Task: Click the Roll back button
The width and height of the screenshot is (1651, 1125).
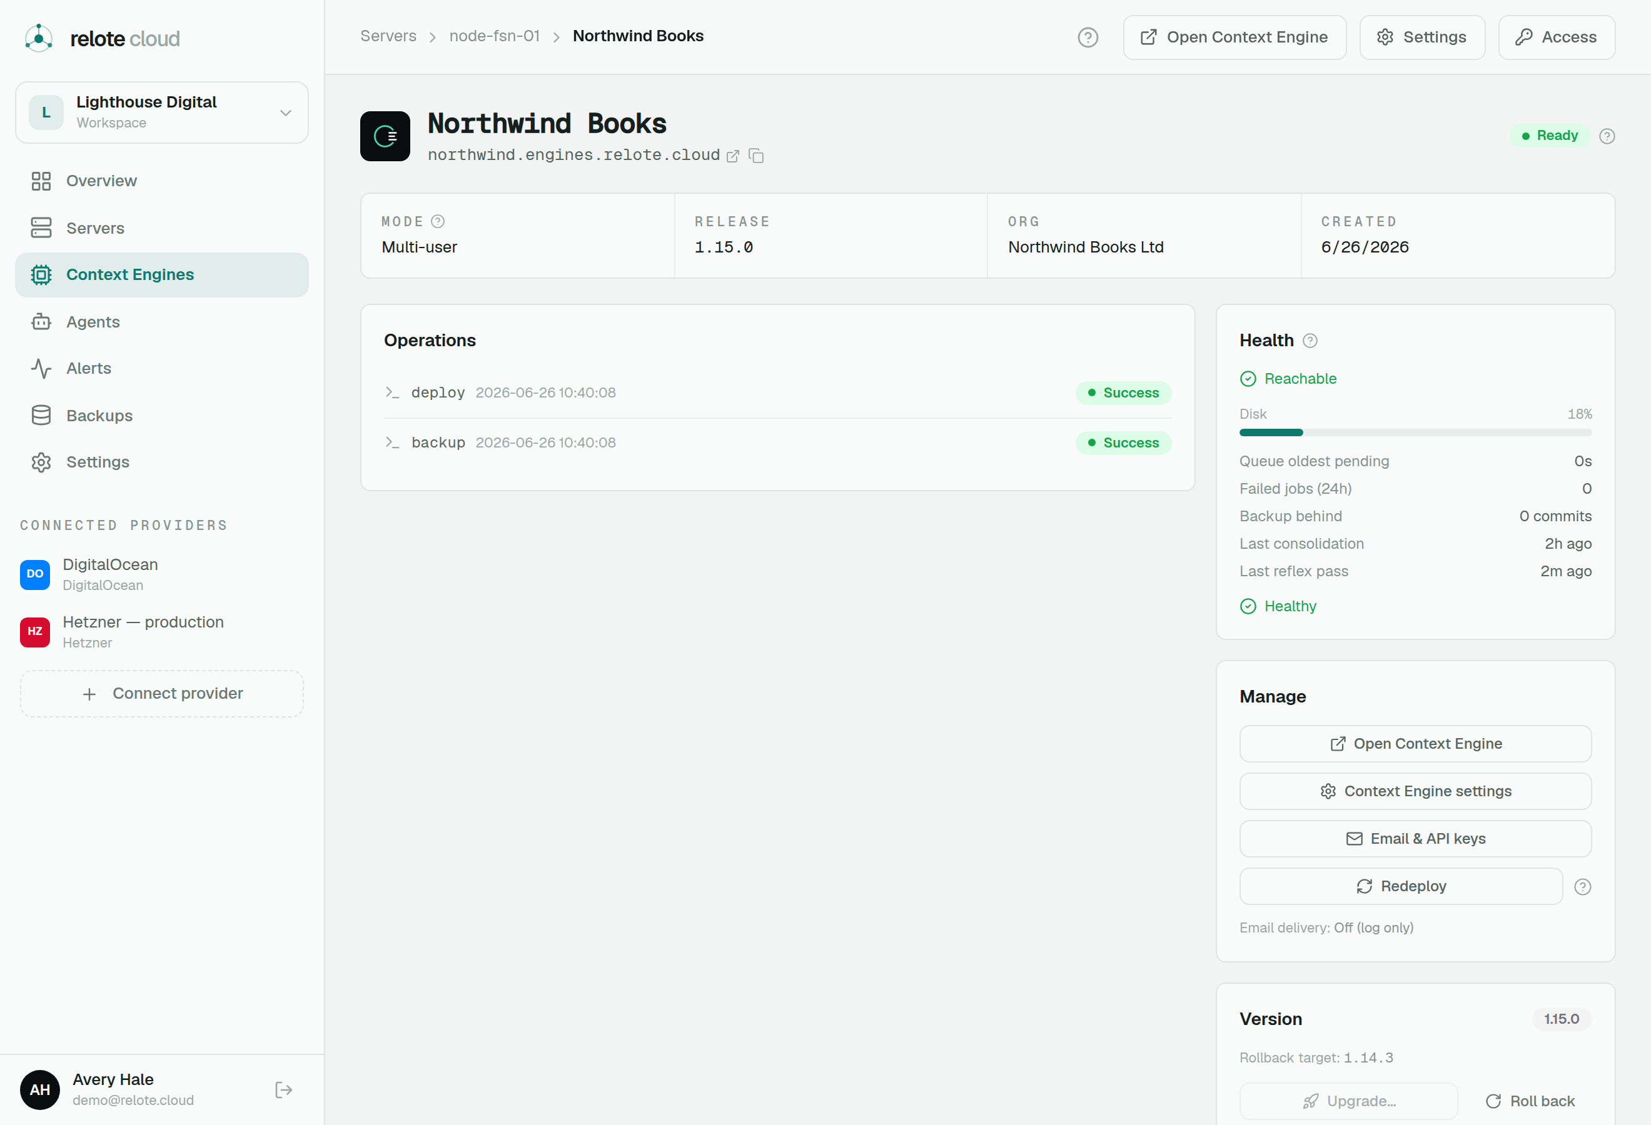Action: pos(1530,1101)
